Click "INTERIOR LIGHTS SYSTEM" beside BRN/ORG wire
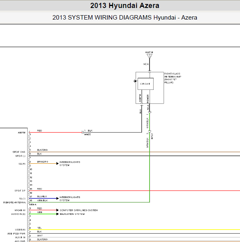The width and height of the screenshot is (240, 242). (x=70, y=164)
